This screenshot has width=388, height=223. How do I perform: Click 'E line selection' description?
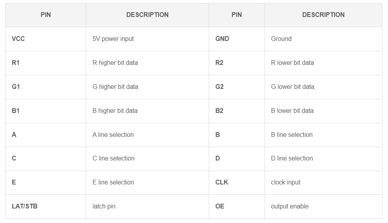coord(113,182)
